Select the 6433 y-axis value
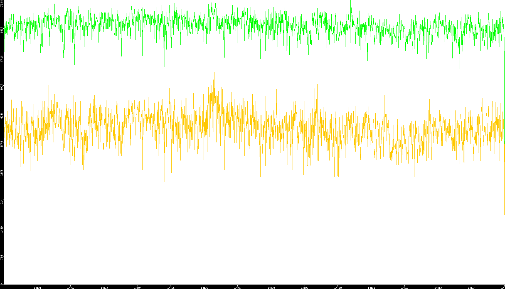Screen dimensions: 505x289 (2, 30)
